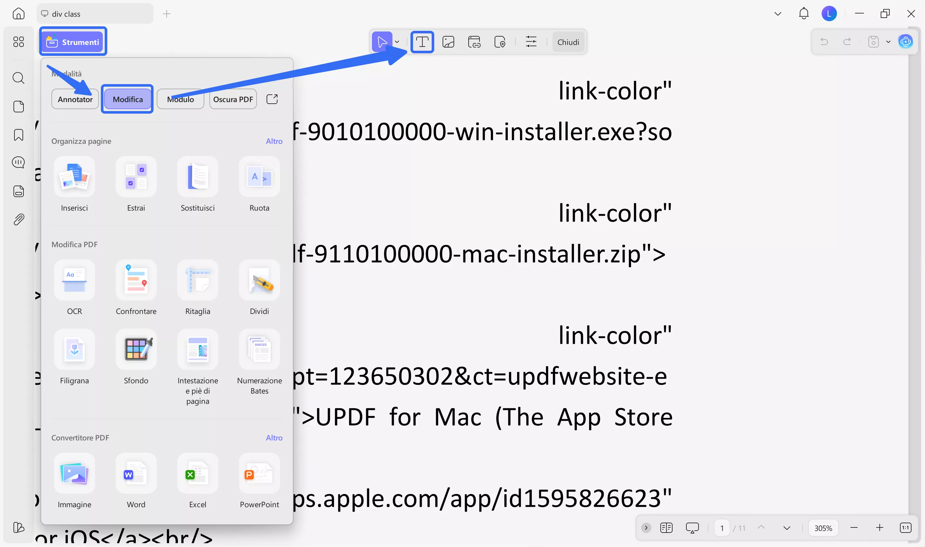The width and height of the screenshot is (925, 547).
Task: Click the search icon in left sidebar
Action: tap(18, 78)
